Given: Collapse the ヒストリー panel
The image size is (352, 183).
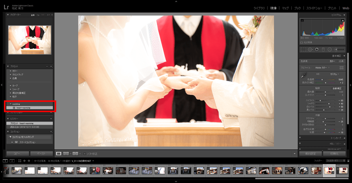Looking at the screenshot, I should coord(8,119).
